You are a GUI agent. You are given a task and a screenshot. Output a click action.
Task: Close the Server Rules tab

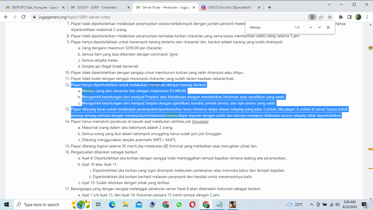coord(193,8)
